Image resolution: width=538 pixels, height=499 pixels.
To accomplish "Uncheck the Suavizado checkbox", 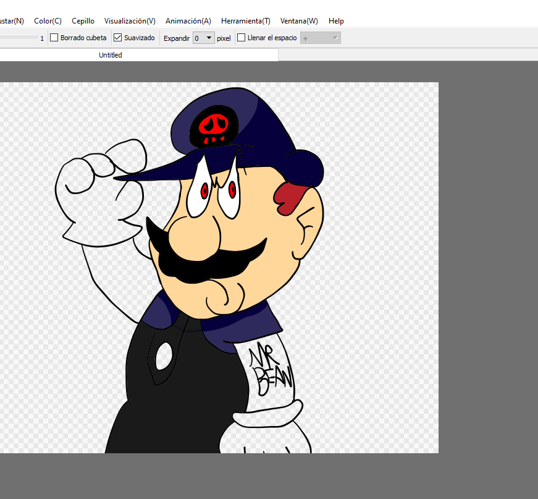I will pos(118,38).
